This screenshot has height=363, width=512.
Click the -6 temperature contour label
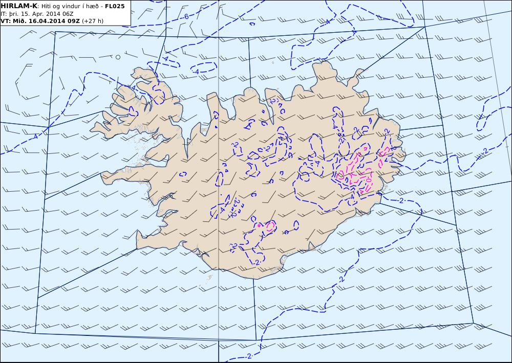[x=186, y=17]
